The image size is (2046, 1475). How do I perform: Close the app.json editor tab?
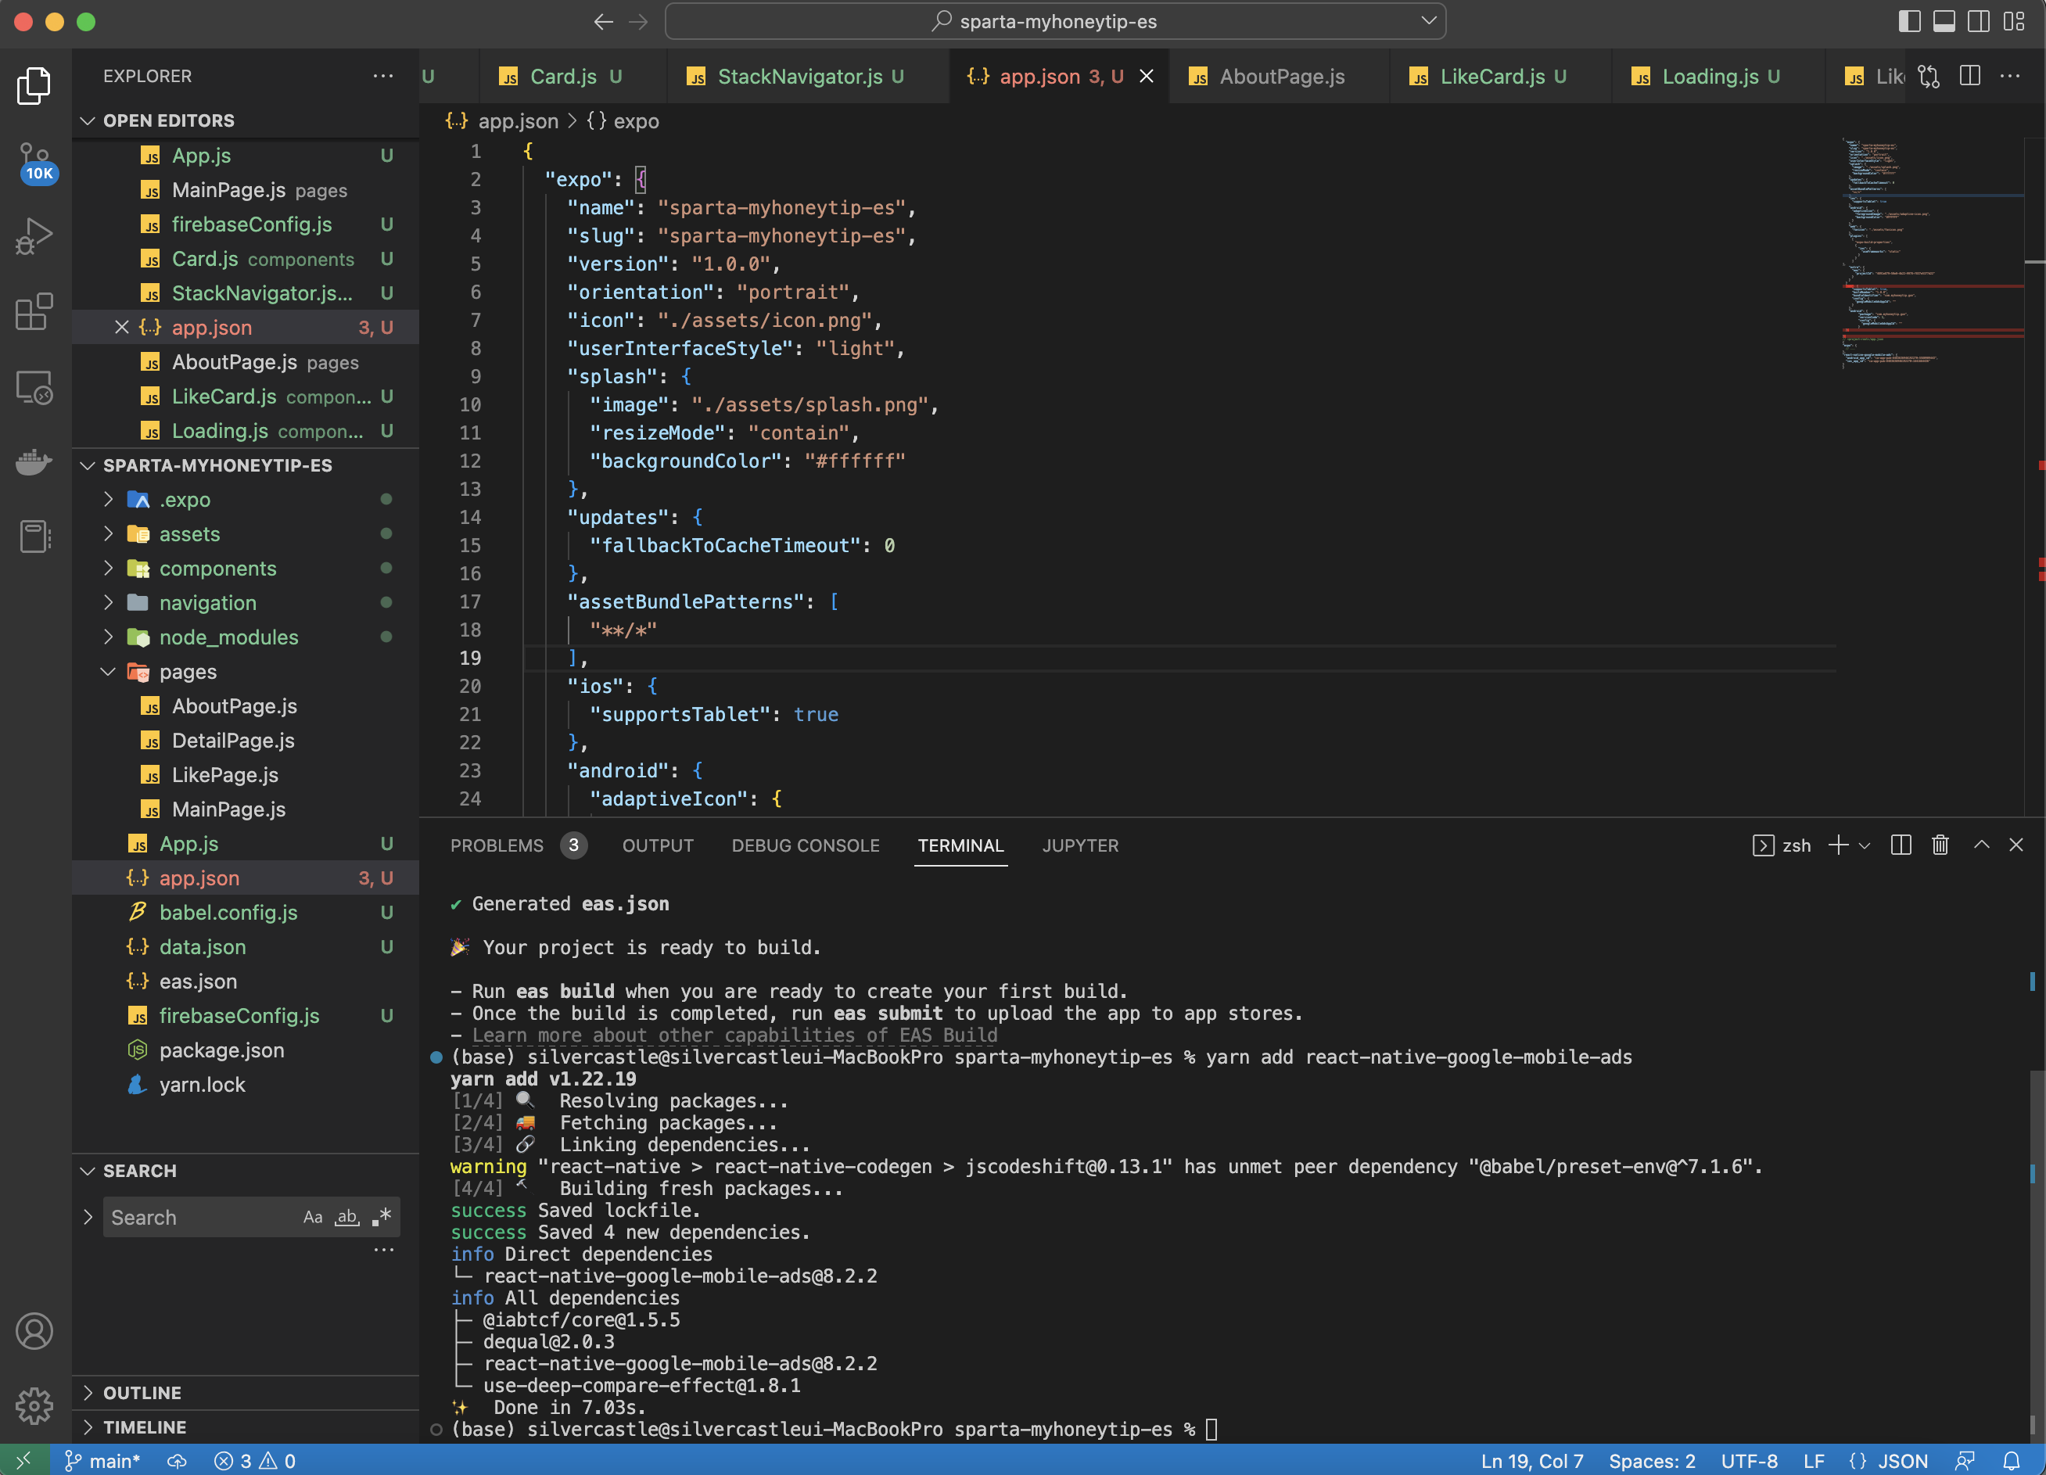[x=1147, y=77]
